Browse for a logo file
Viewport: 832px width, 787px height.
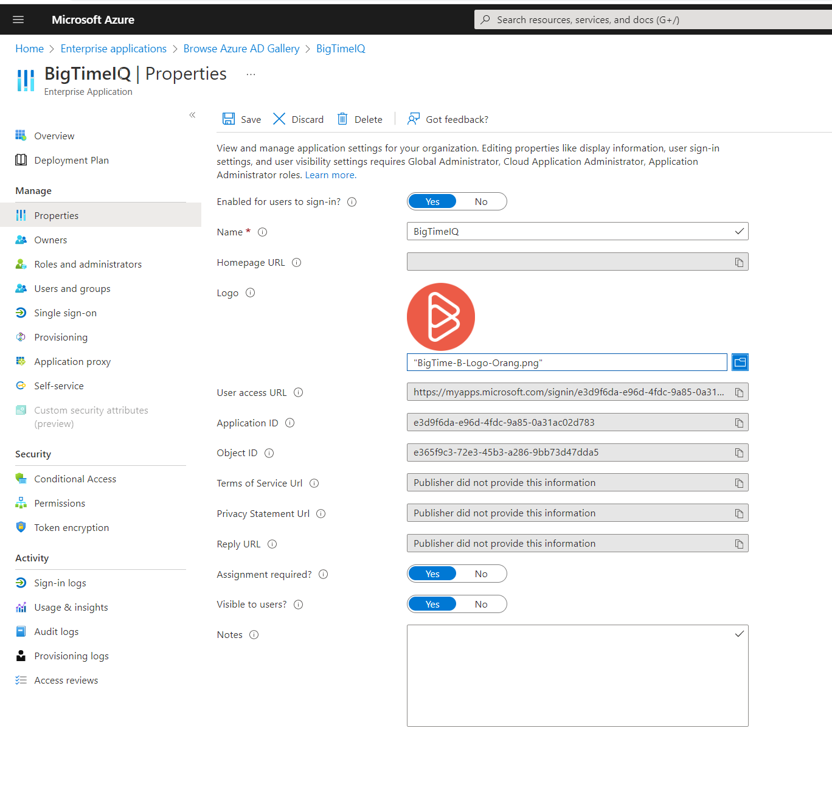coord(740,362)
